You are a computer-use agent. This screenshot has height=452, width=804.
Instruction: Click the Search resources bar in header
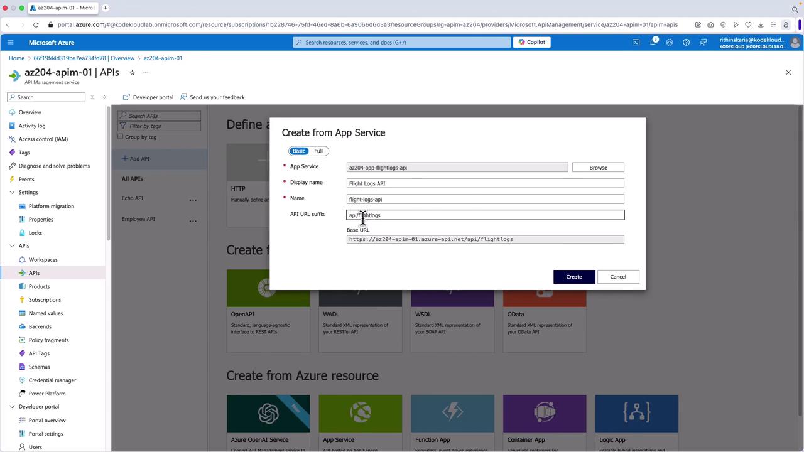(x=402, y=42)
